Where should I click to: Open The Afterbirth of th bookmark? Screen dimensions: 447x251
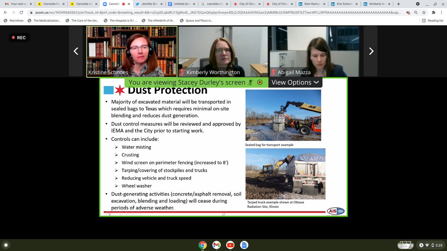point(158,20)
